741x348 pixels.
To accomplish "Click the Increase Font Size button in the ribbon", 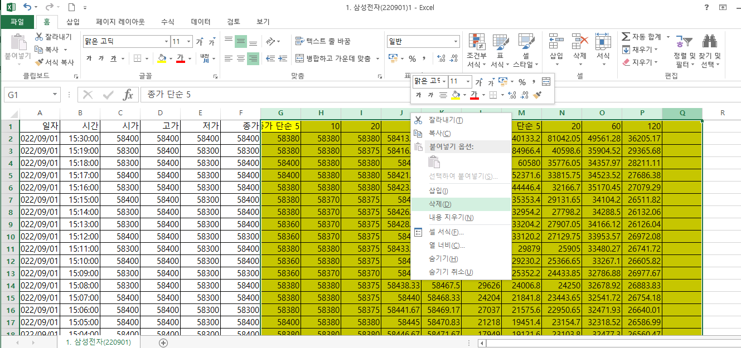I will pos(200,42).
